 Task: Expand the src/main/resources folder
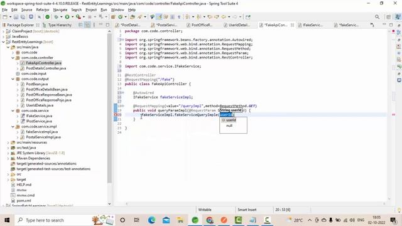tap(8, 143)
